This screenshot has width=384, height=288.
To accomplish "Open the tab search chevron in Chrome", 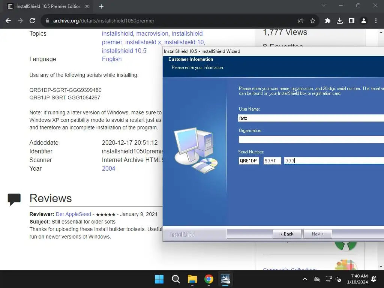I will [324, 5].
